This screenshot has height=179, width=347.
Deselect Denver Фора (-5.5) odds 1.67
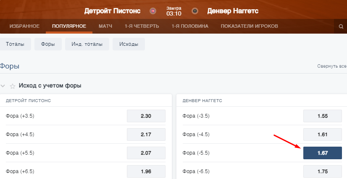pyautogui.click(x=323, y=153)
